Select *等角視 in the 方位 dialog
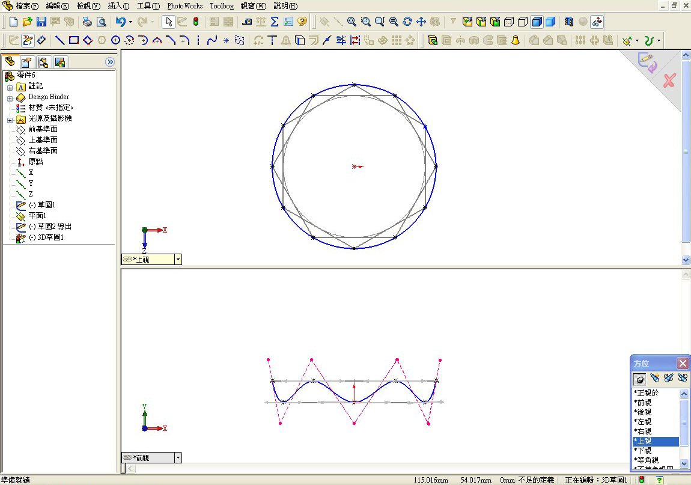 646,460
